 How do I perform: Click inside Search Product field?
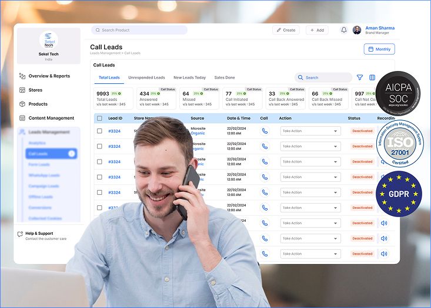click(x=139, y=30)
